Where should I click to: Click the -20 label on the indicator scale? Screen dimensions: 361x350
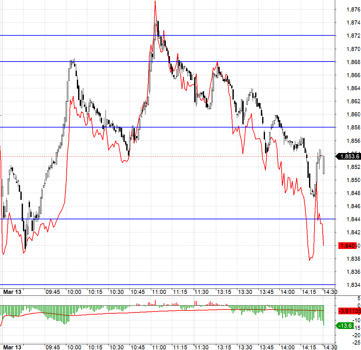tap(356, 335)
